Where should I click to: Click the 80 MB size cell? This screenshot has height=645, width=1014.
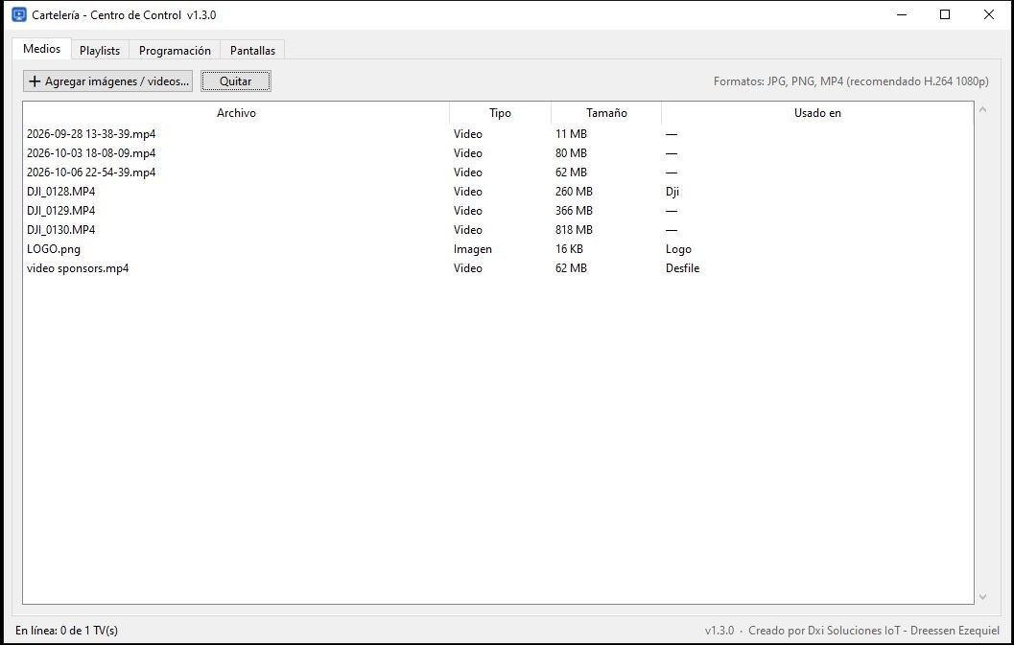[x=571, y=153]
